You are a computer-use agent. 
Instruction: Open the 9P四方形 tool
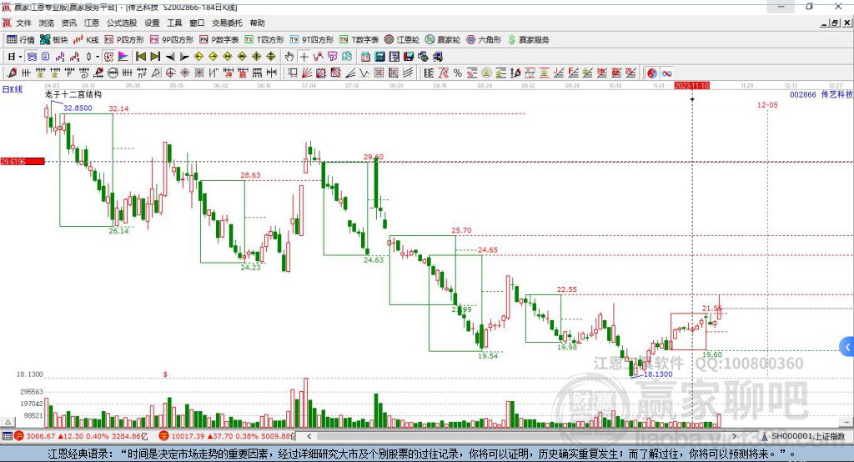pos(172,40)
